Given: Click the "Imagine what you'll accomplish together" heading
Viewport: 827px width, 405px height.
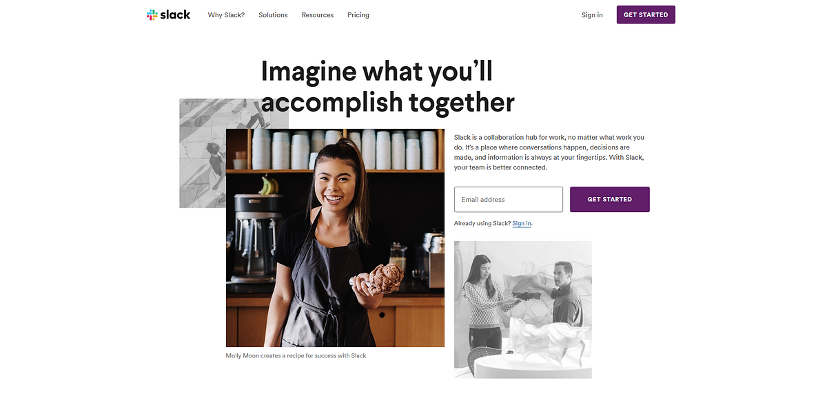Looking at the screenshot, I should (387, 87).
